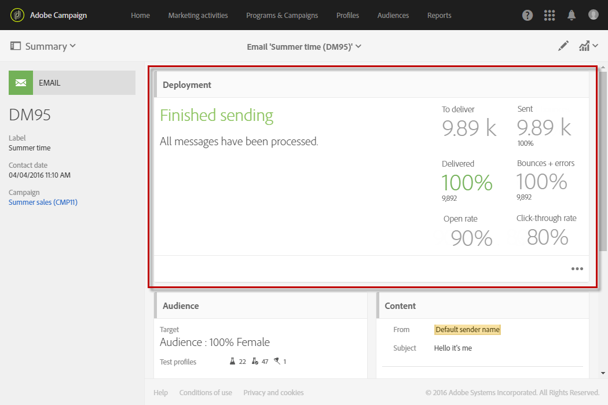Open the Audiences menu
This screenshot has width=608, height=405.
coord(393,16)
